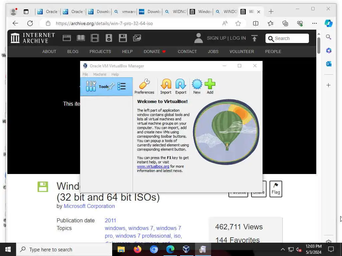Select the Tools item in VirtualBox sidebar
The height and width of the screenshot is (256, 342).
(107, 87)
